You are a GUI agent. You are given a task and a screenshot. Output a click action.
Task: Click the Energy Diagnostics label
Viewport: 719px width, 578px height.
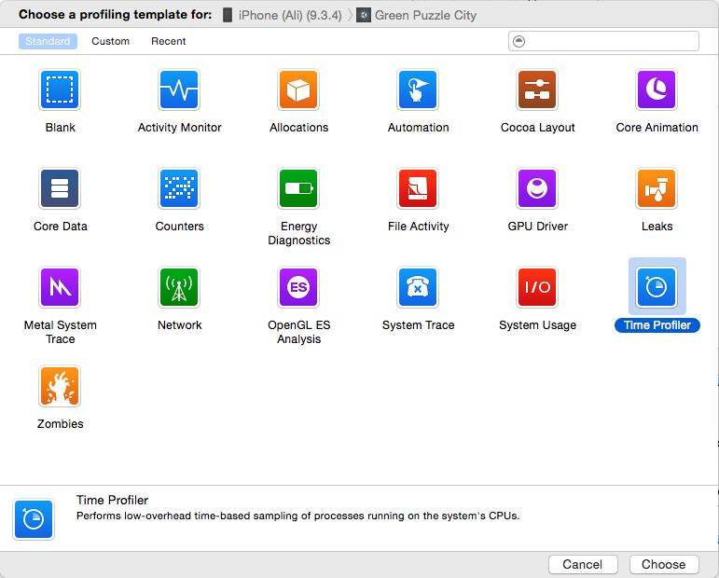[x=299, y=233]
